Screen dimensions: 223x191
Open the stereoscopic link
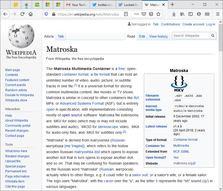click(108, 127)
